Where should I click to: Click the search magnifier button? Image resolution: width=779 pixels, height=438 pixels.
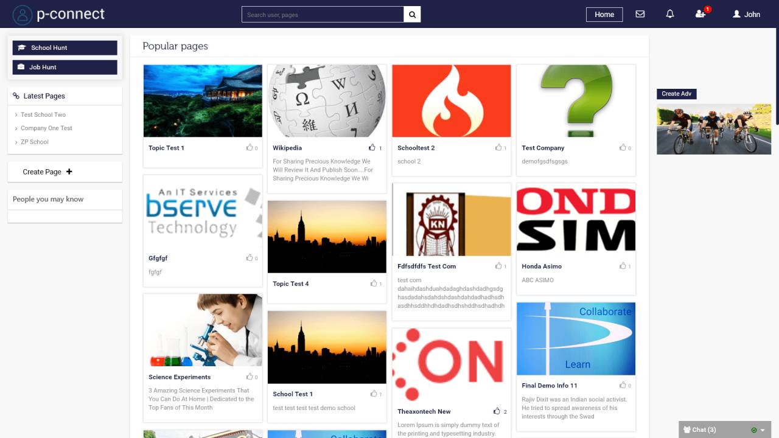[x=412, y=14]
